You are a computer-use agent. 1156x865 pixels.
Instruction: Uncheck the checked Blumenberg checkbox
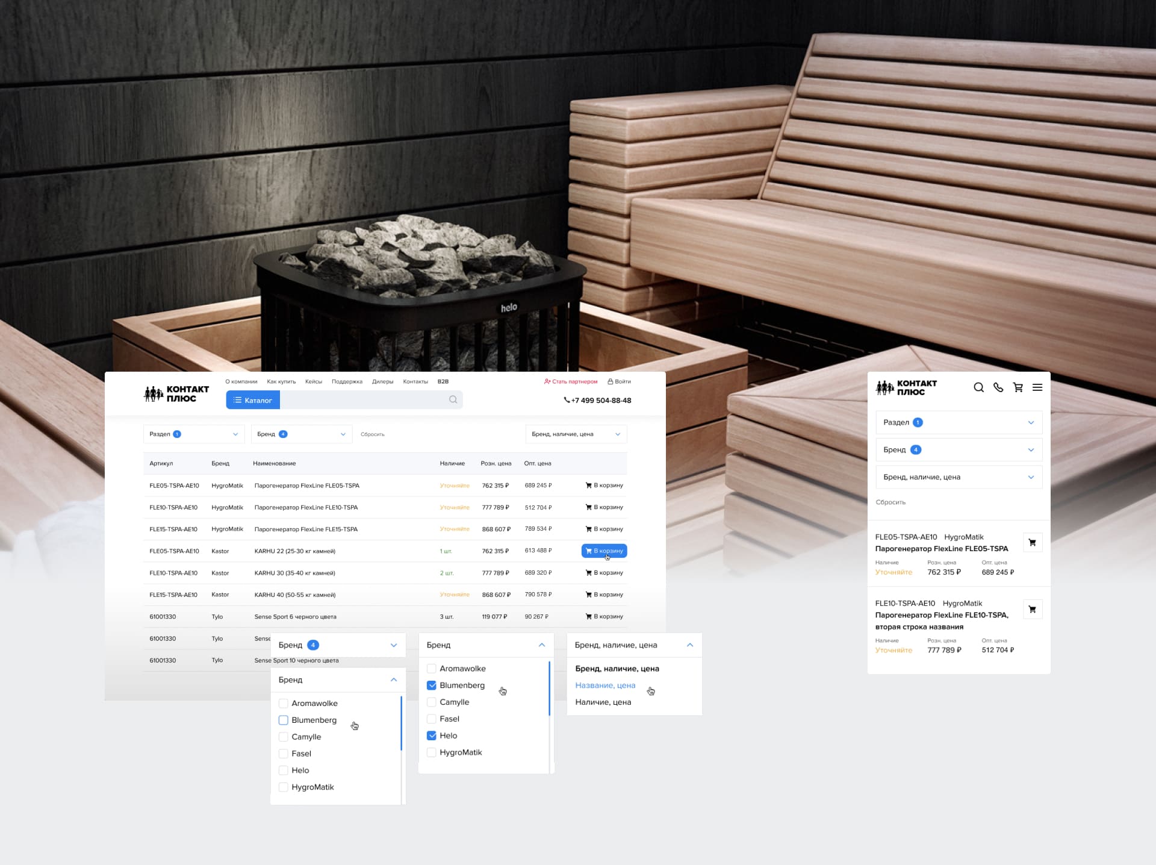(432, 685)
